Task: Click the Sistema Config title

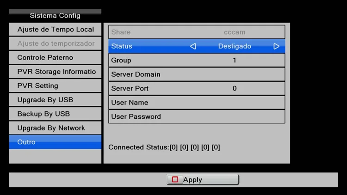Action: coord(55,15)
